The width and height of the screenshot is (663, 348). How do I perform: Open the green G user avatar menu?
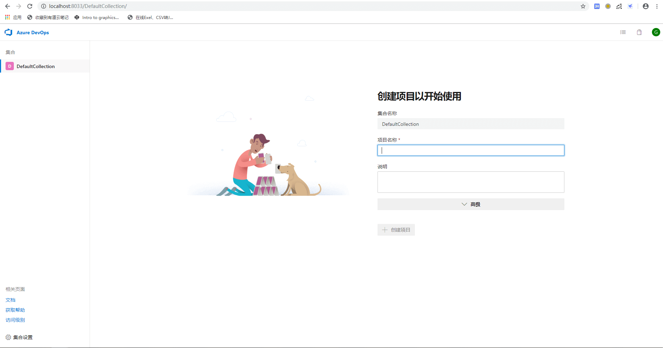[656, 32]
